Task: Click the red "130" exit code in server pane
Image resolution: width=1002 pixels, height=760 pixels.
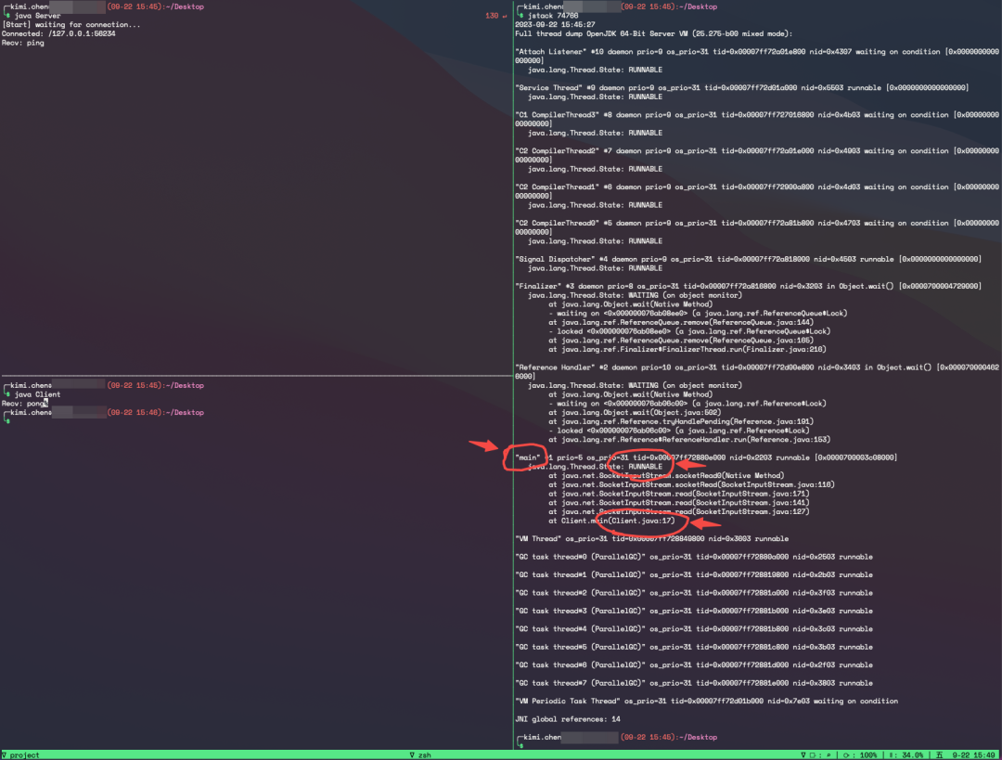Action: (492, 16)
